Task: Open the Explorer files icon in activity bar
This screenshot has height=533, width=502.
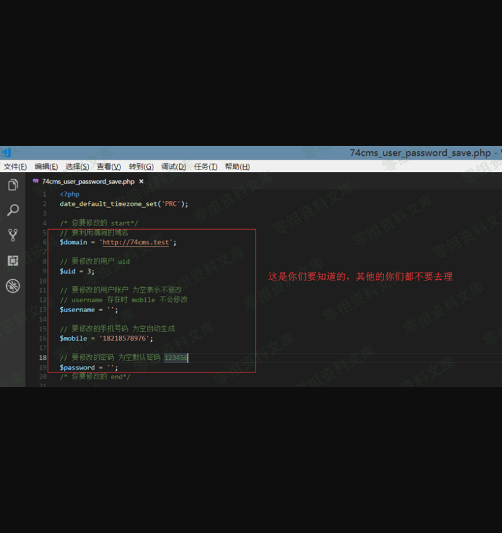Action: 12,185
